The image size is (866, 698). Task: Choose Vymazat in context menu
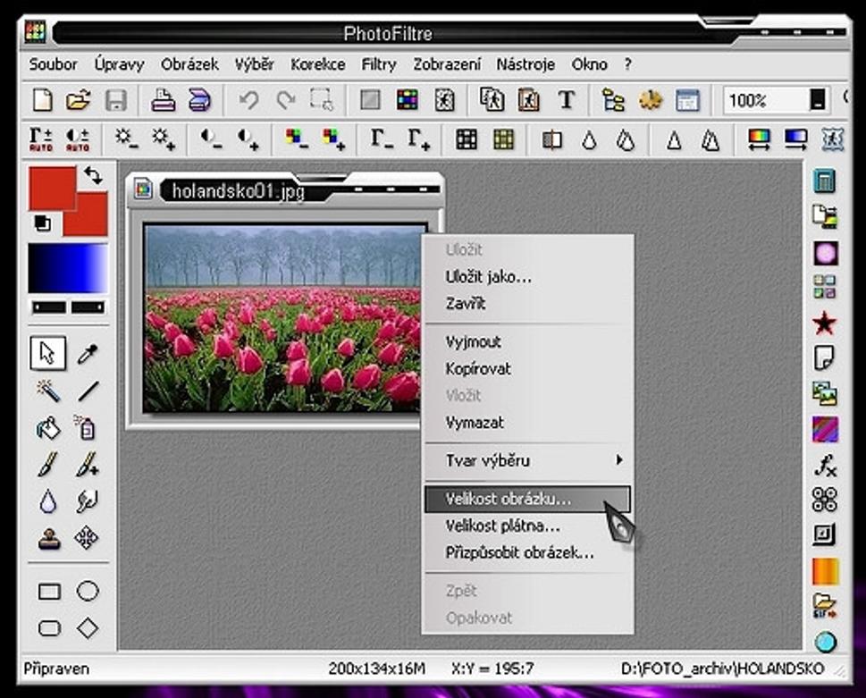pos(529,423)
